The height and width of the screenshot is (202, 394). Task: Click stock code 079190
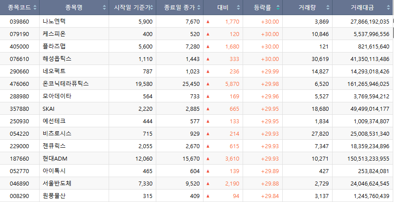click(x=19, y=34)
